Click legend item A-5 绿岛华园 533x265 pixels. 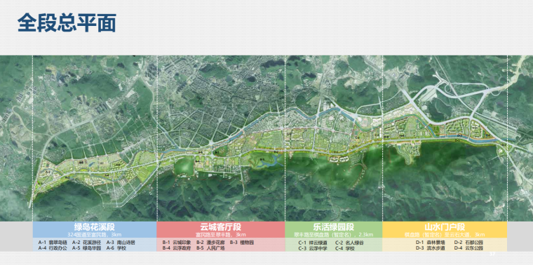pyautogui.click(x=86, y=248)
